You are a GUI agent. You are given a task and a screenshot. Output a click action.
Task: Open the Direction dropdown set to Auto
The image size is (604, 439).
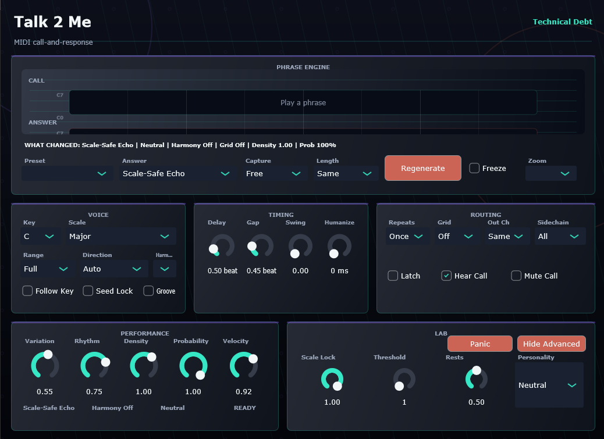coord(114,269)
